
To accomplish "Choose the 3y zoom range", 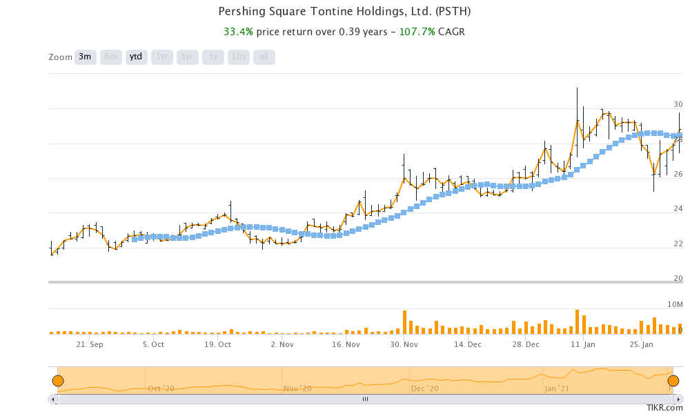I will [186, 57].
